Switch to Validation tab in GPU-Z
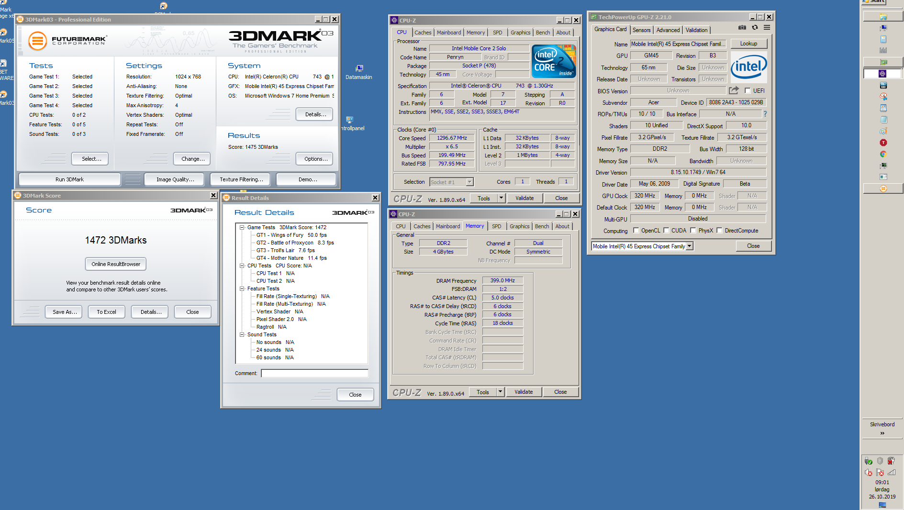This screenshot has width=904, height=510. [696, 30]
